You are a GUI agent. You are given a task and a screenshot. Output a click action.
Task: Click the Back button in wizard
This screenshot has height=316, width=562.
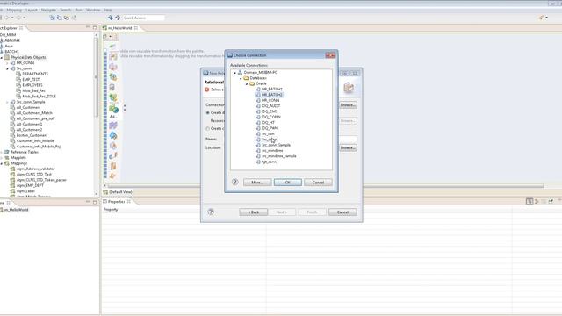click(254, 212)
